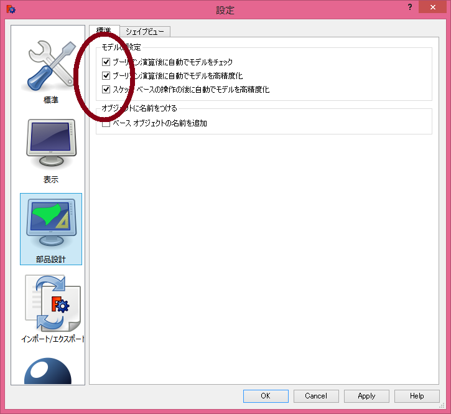Screen dimensions: 451x414
Task: Toggle ブーリアン演算後に自動でモデルを高精度化 checkbox
Action: 106,75
